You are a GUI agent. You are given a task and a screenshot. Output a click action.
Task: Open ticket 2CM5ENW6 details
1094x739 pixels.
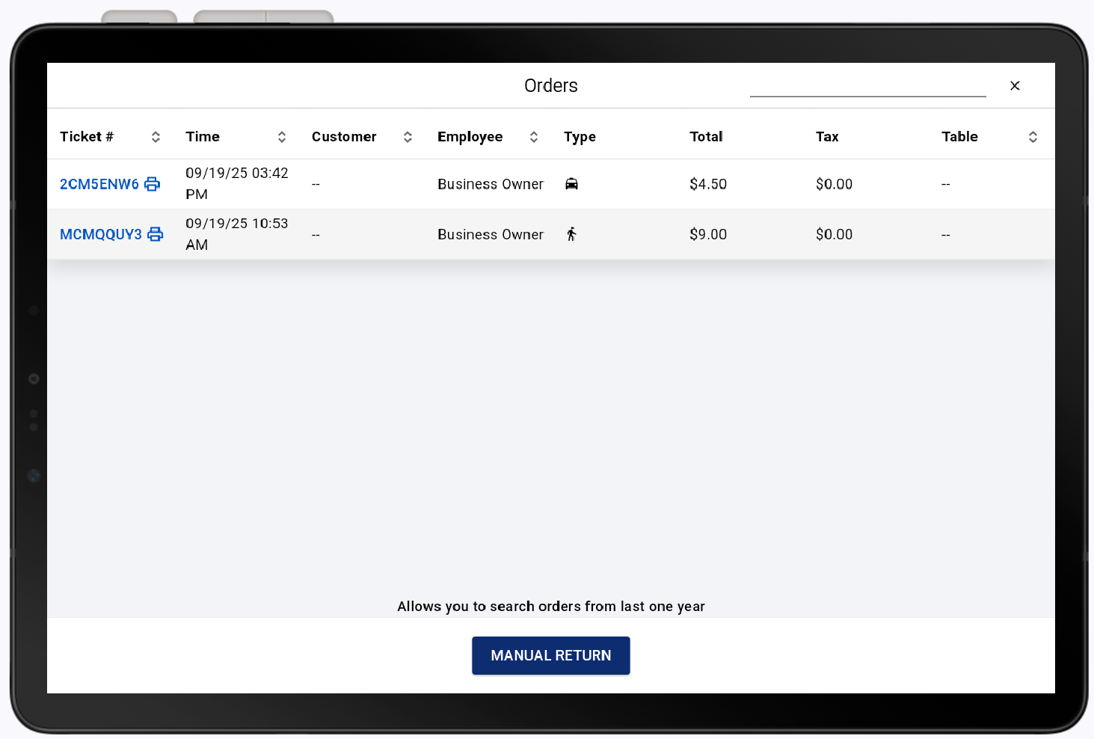(100, 184)
